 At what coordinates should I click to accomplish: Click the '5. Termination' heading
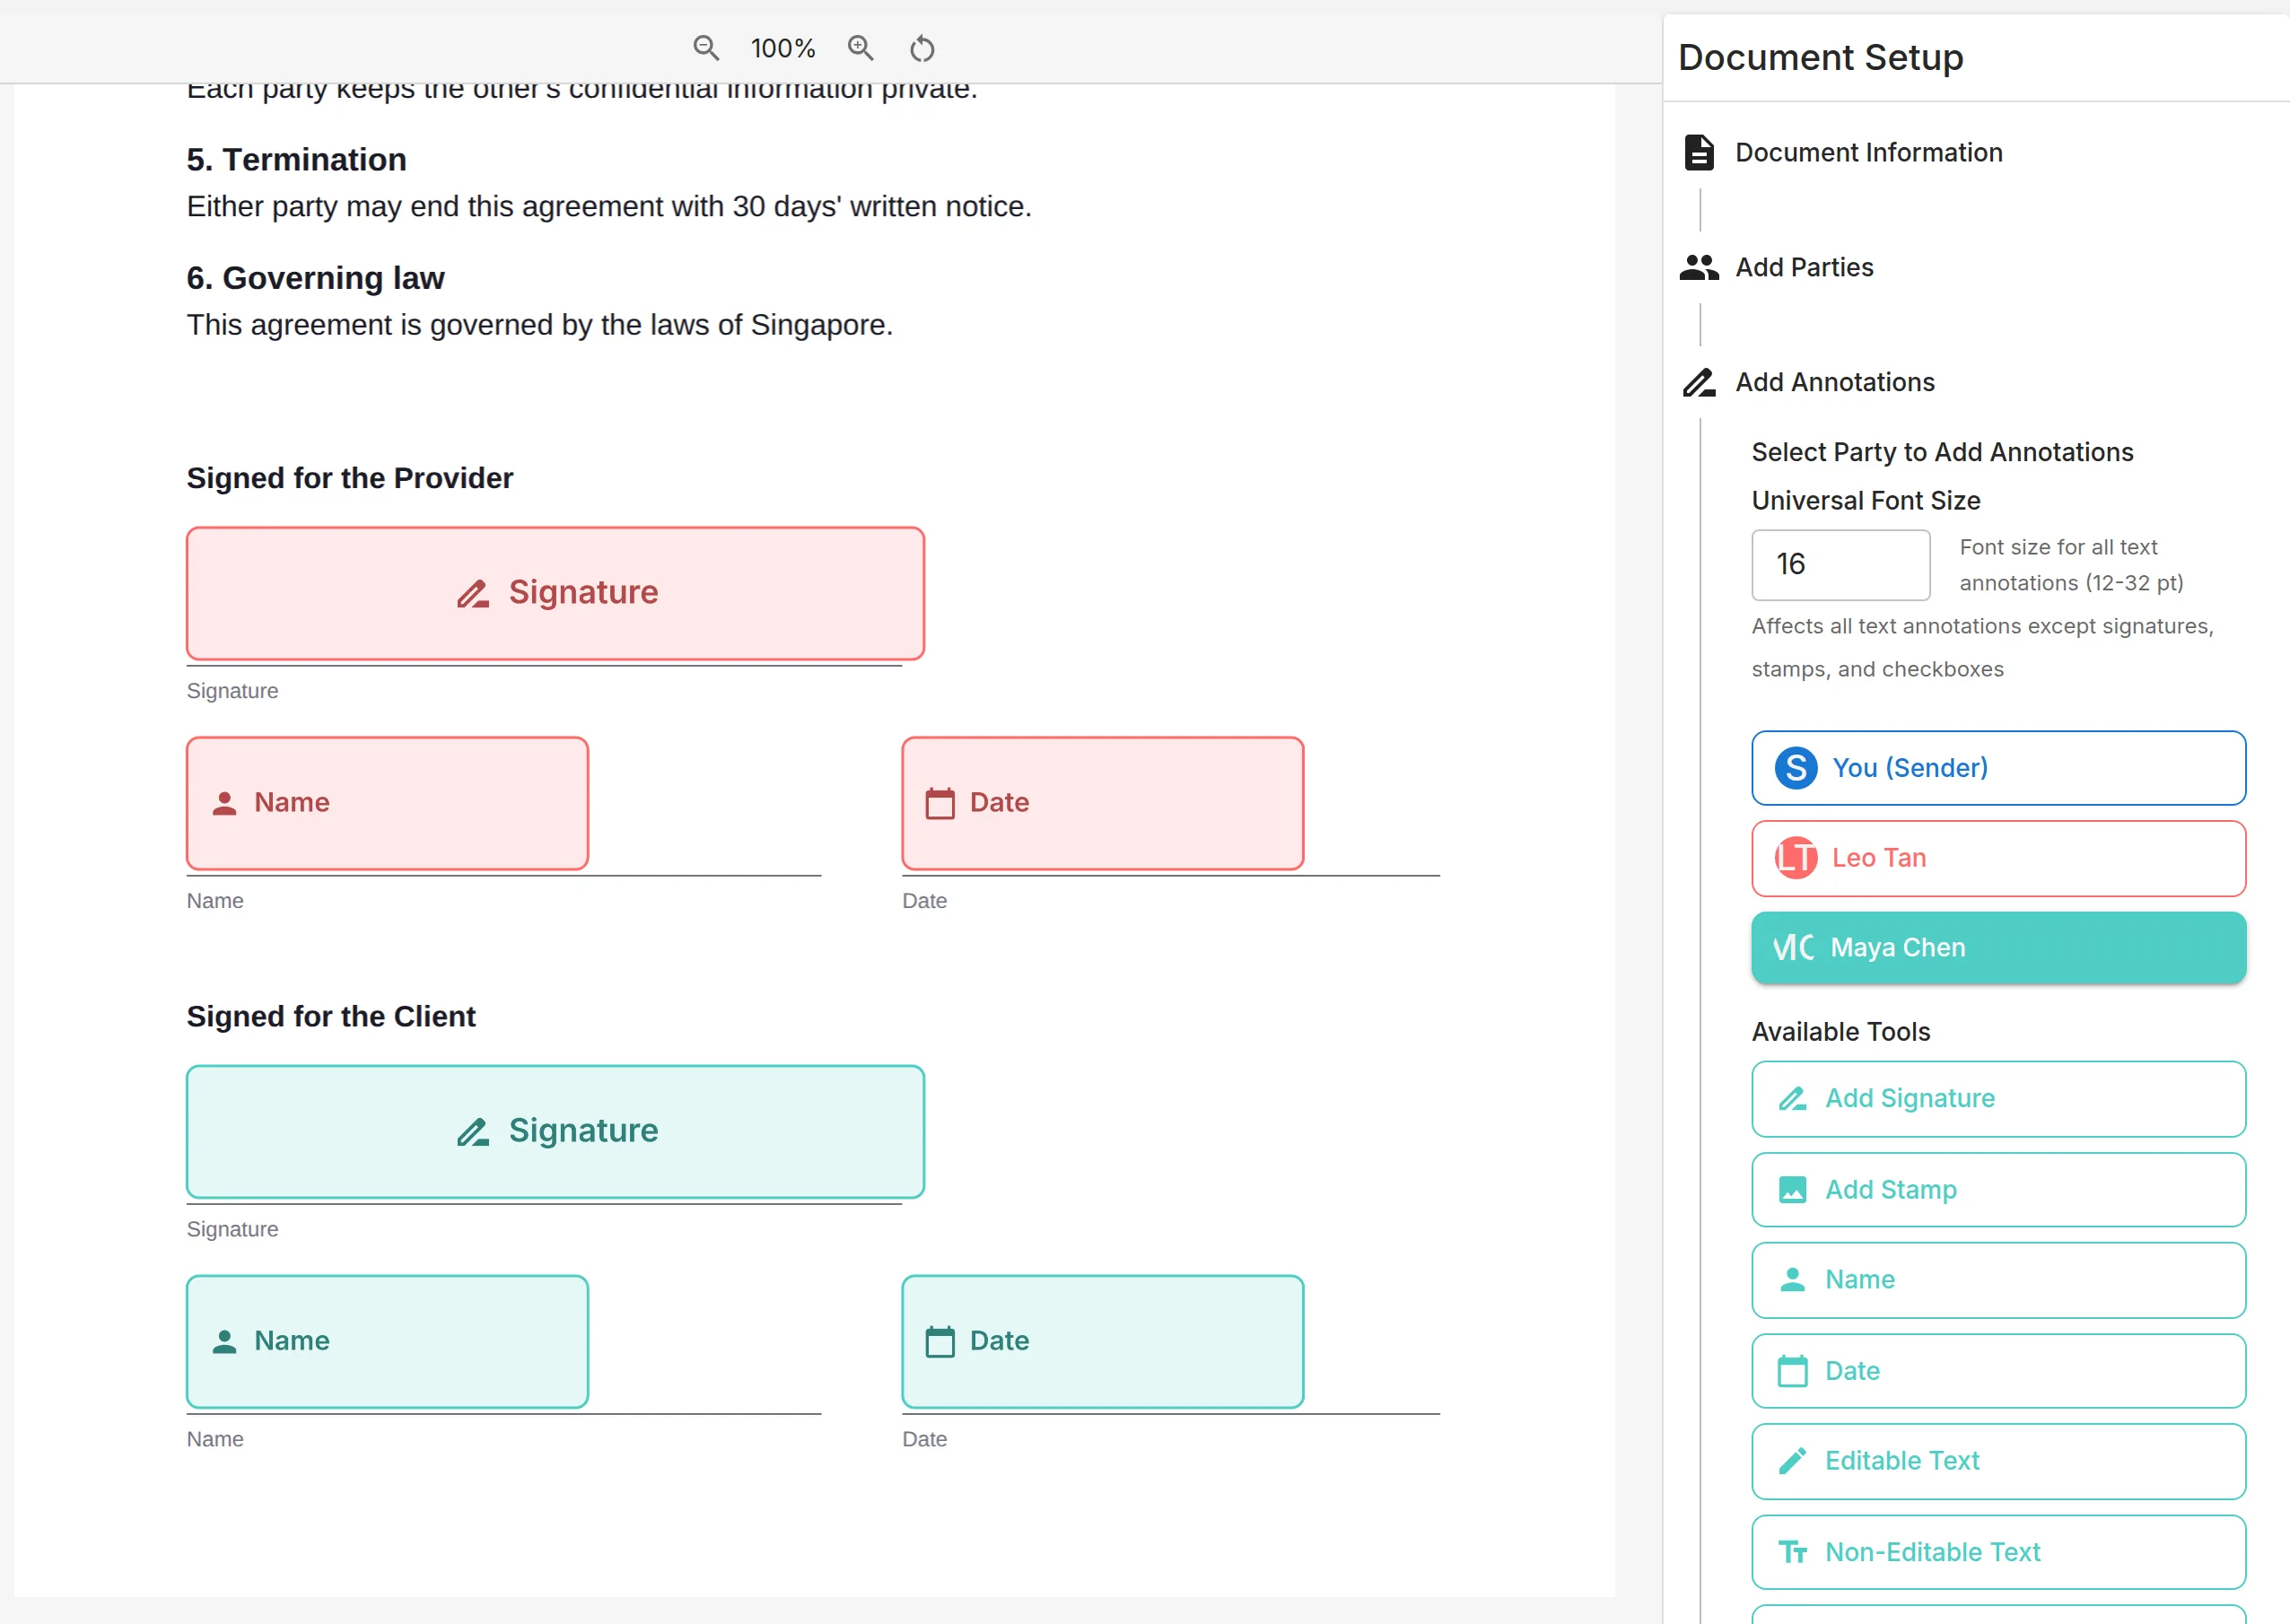[x=296, y=159]
